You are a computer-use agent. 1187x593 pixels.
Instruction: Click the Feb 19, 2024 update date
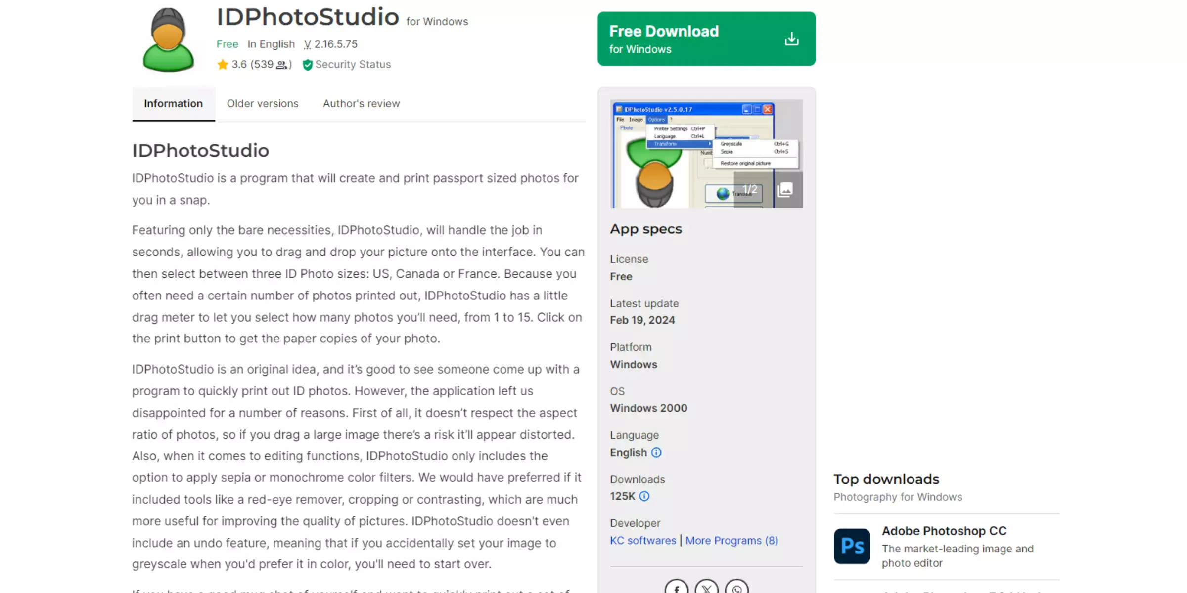pos(642,320)
